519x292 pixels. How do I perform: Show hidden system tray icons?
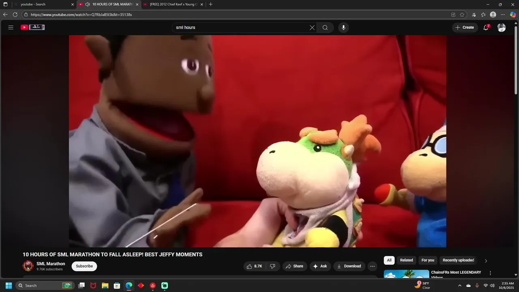tap(460, 286)
